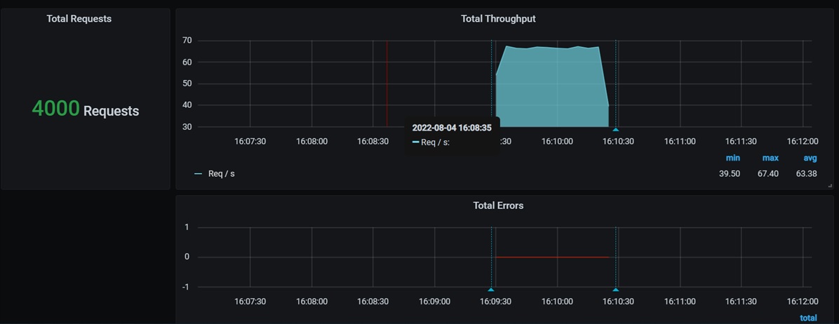
Task: Click the annotation marker below the Total Throughput graph
Action: pos(615,130)
